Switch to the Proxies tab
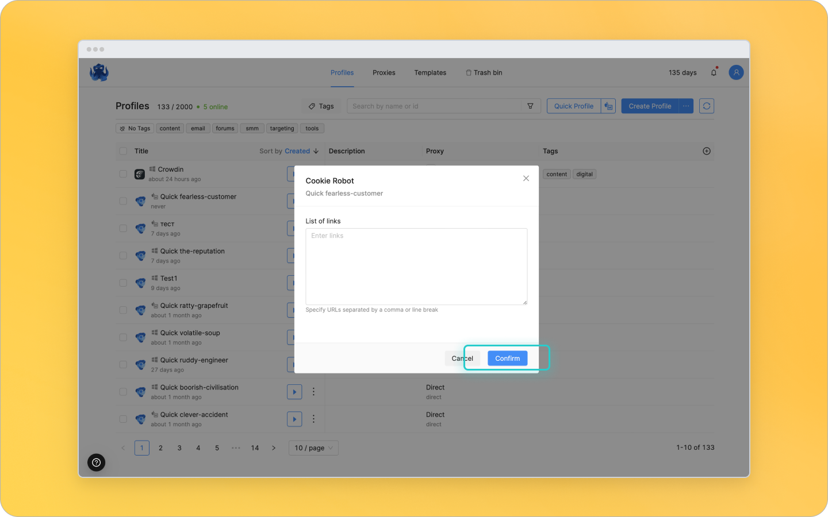Screen dimensions: 828x517 (384, 72)
